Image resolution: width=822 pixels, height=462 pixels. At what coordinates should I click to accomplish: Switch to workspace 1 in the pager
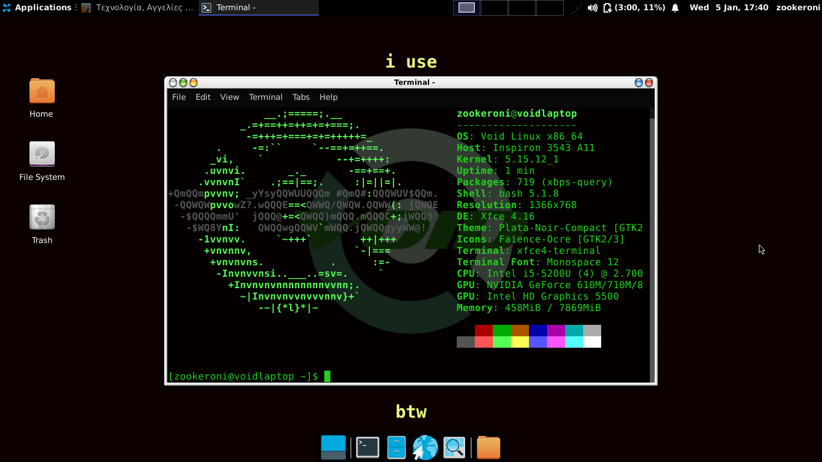(466, 8)
